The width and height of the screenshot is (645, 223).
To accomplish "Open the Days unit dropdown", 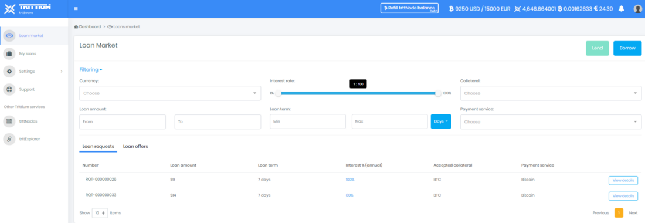I will point(441,122).
